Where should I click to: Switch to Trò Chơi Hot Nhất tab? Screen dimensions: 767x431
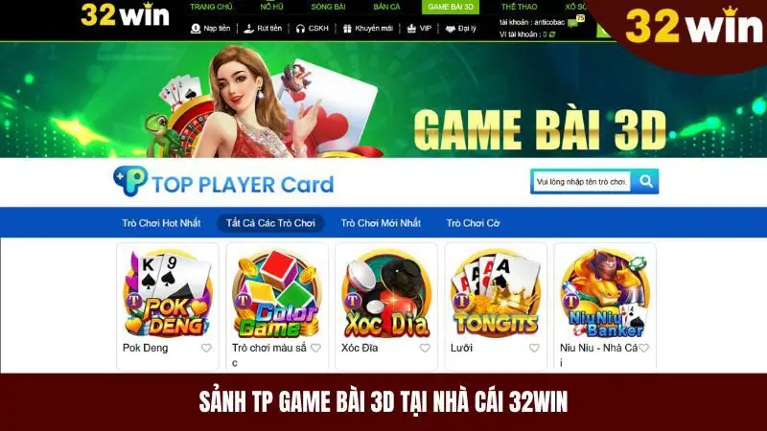click(x=161, y=223)
